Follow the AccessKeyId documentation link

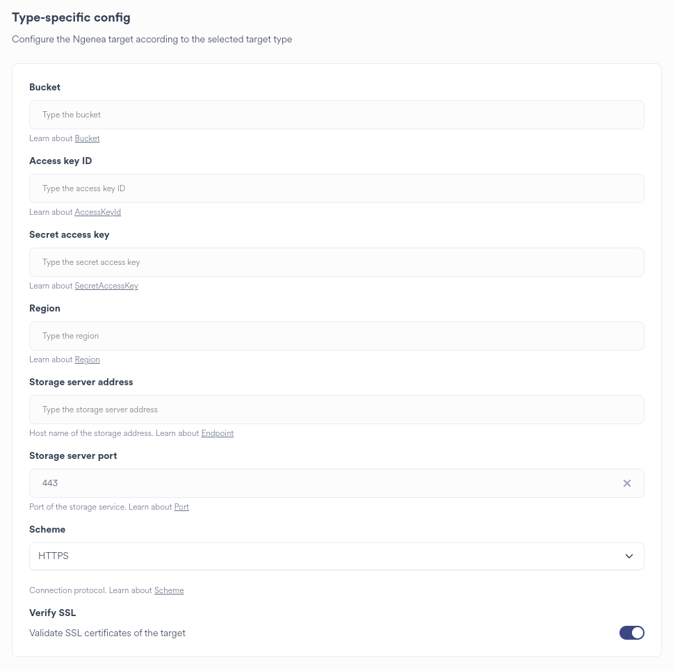(97, 212)
